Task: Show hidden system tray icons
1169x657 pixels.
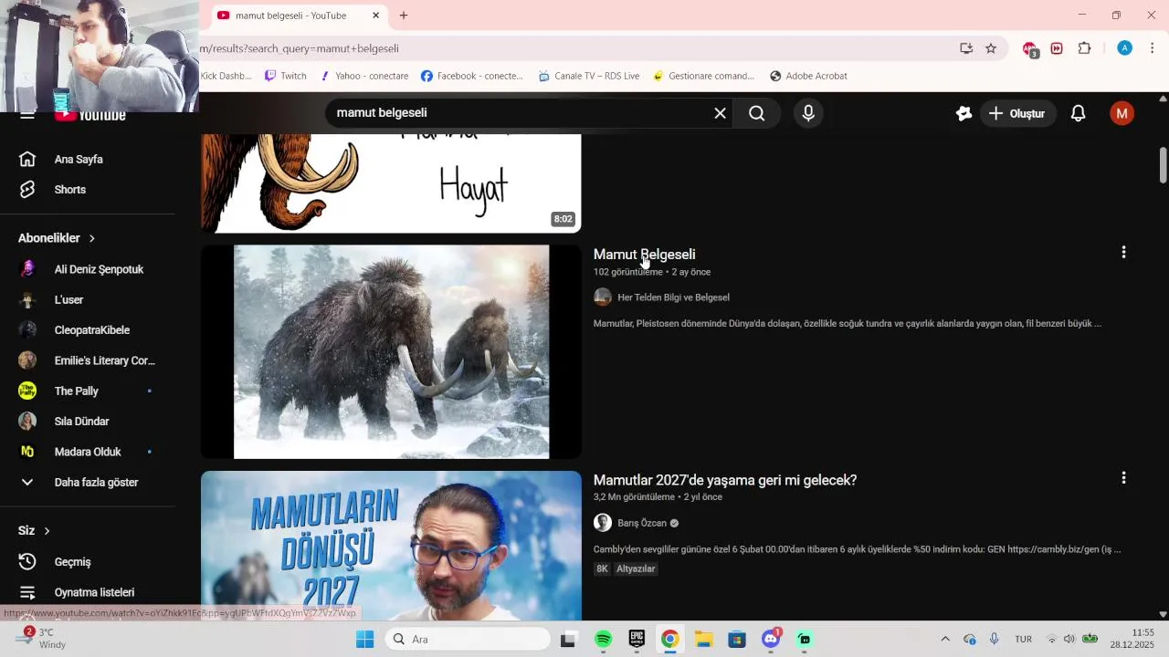Action: [945, 639]
